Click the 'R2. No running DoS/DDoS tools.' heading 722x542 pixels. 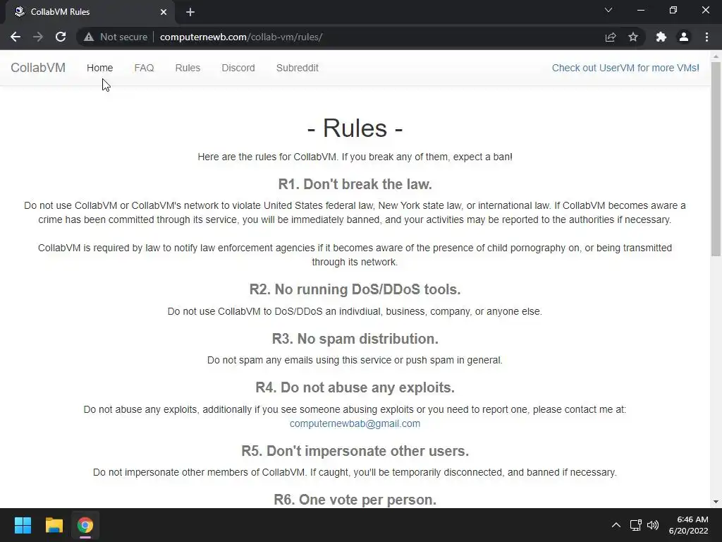(355, 289)
